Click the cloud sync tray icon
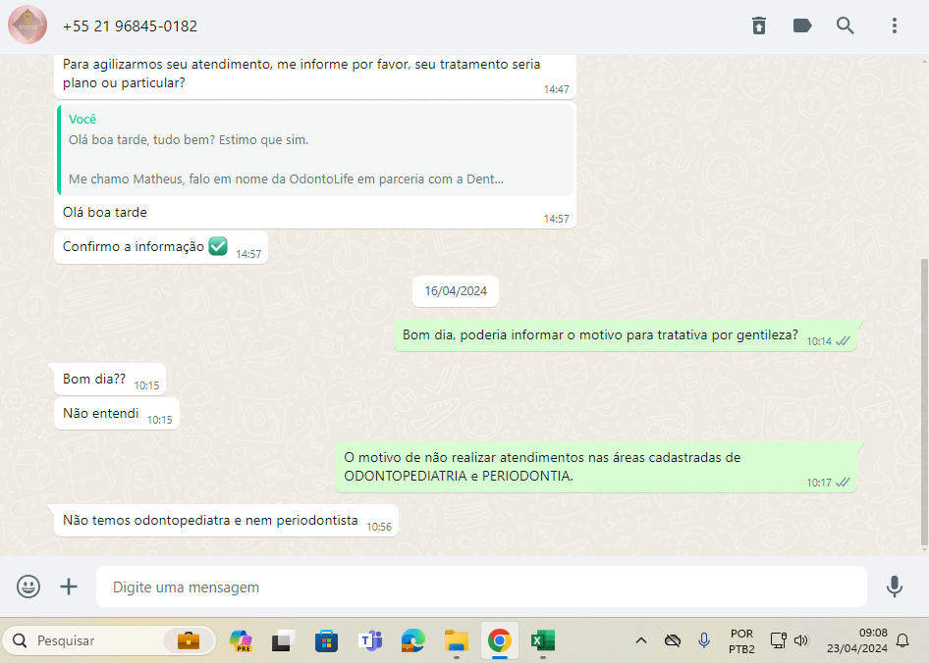 672,640
